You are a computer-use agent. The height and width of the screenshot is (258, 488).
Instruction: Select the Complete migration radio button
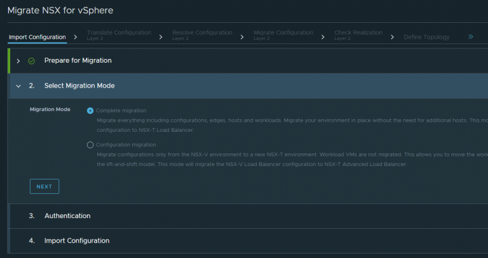coord(90,110)
